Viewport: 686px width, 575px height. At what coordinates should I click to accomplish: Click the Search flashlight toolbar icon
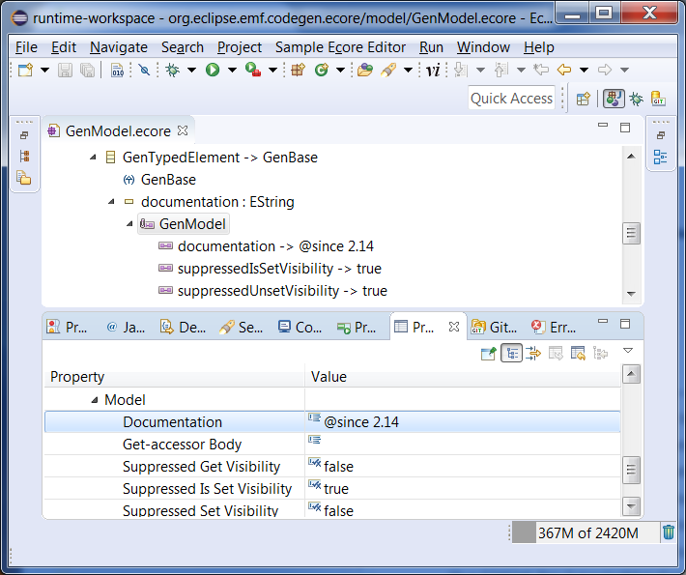pos(388,70)
